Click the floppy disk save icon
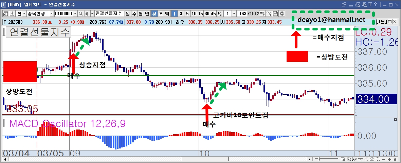 coord(275,14)
